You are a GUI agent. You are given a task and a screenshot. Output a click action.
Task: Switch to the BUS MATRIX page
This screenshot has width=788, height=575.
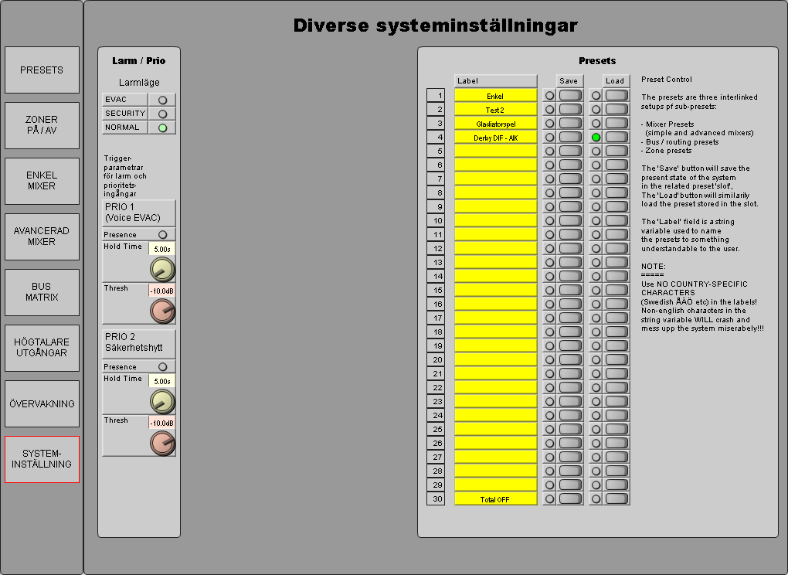[42, 292]
